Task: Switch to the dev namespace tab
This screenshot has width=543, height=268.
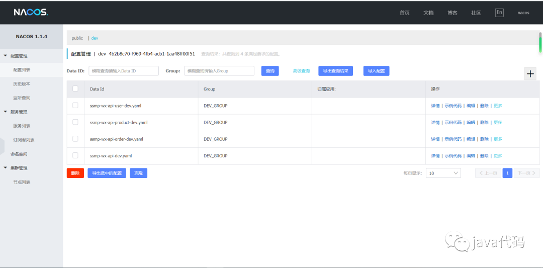Action: (95, 38)
